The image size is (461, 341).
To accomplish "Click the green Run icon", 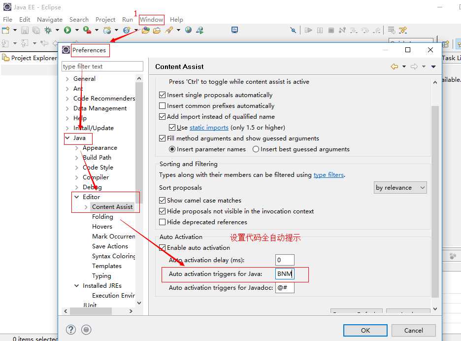I will click(x=67, y=30).
